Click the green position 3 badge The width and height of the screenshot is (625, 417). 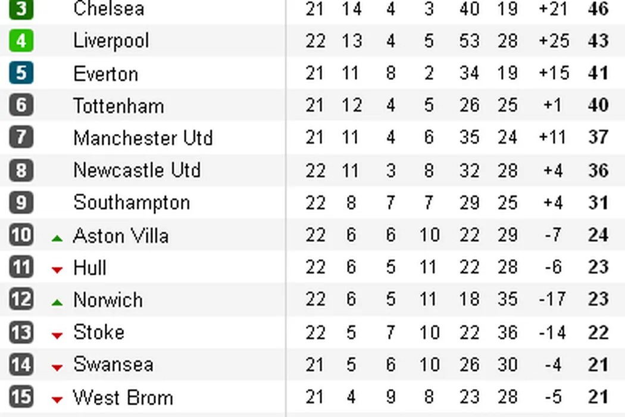[x=21, y=9]
